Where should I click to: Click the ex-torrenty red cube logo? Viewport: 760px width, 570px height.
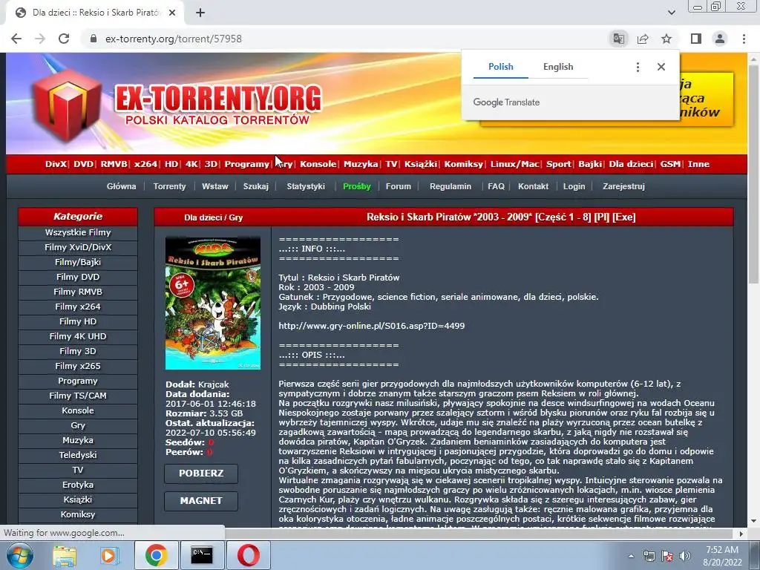point(67,105)
